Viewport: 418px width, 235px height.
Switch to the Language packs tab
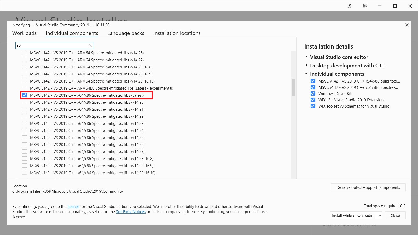pos(125,33)
